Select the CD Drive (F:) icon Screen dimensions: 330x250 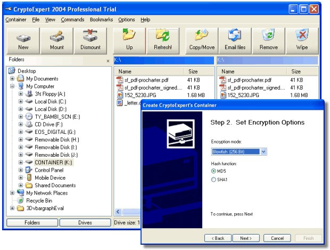29,124
